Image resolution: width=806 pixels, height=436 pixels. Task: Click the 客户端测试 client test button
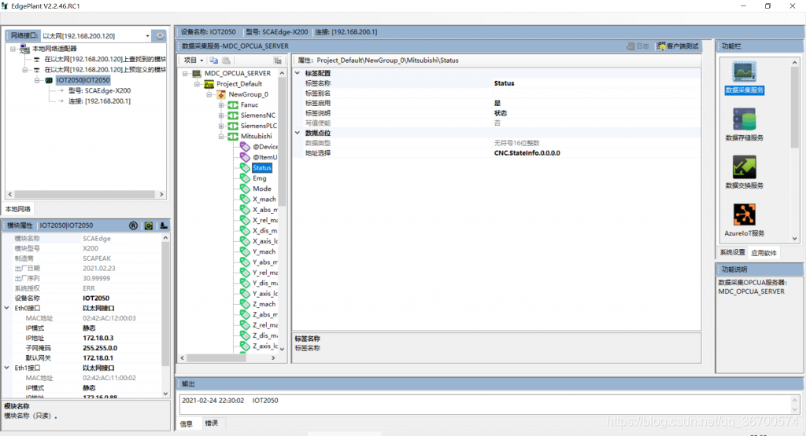[x=678, y=46]
